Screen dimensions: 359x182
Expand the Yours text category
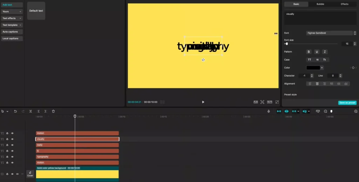pos(12,12)
